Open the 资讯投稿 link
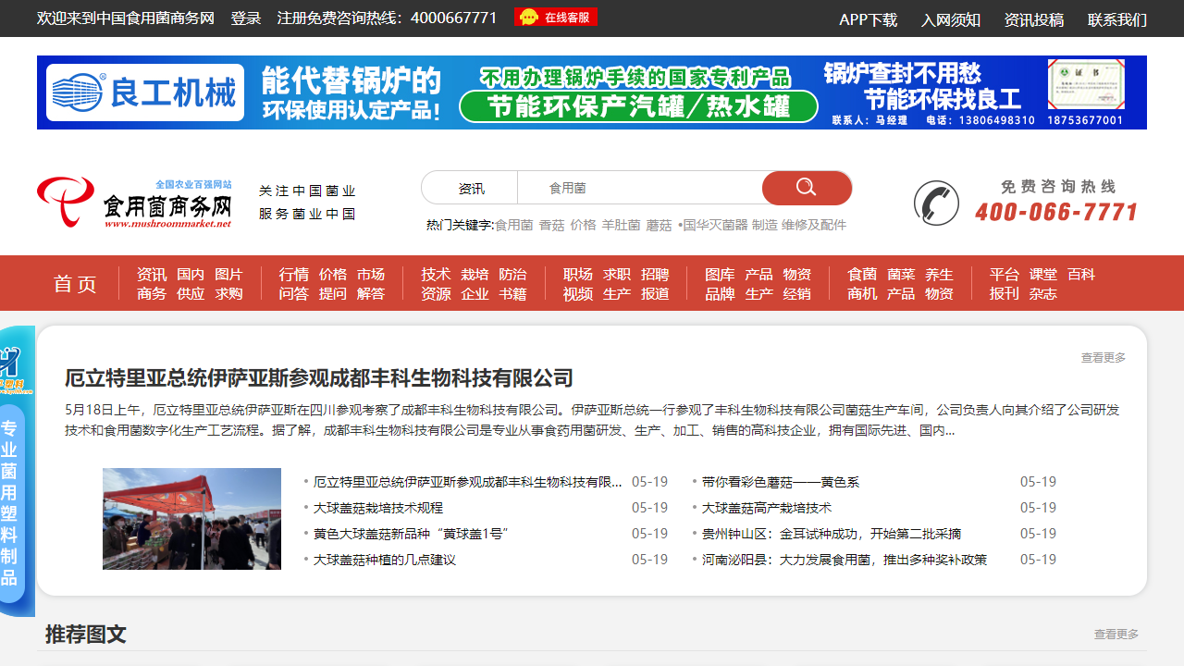 [1034, 19]
